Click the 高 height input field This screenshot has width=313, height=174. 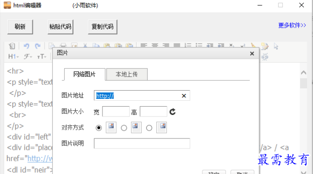pyautogui.click(x=153, y=111)
